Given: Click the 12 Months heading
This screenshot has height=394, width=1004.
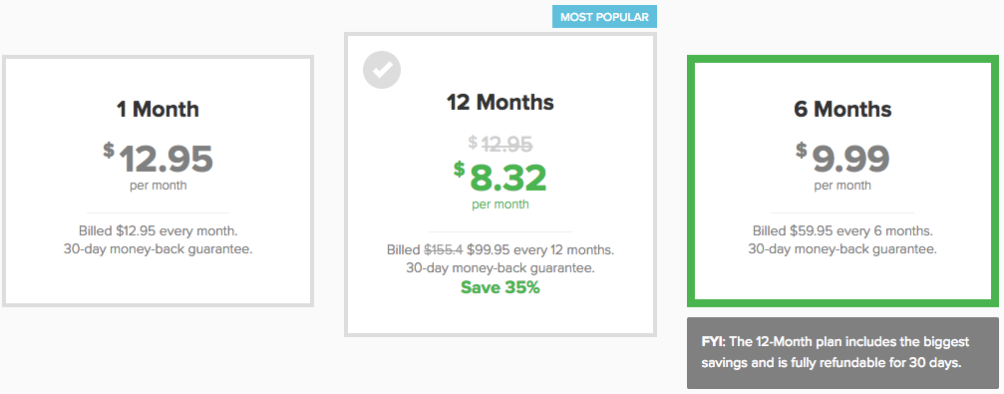Looking at the screenshot, I should pos(501,102).
